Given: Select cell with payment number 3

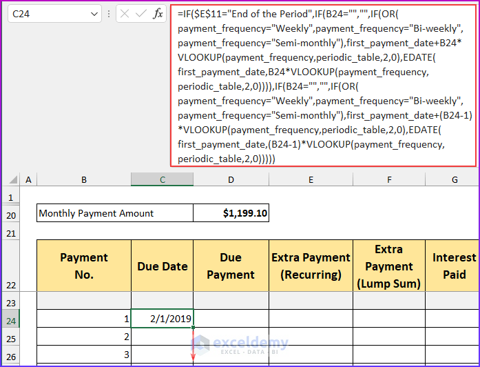Looking at the screenshot, I should pyautogui.click(x=84, y=355).
